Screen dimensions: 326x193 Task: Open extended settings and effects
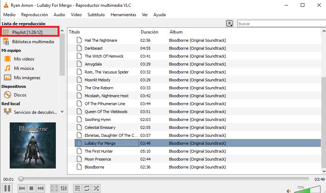[x=64, y=188]
